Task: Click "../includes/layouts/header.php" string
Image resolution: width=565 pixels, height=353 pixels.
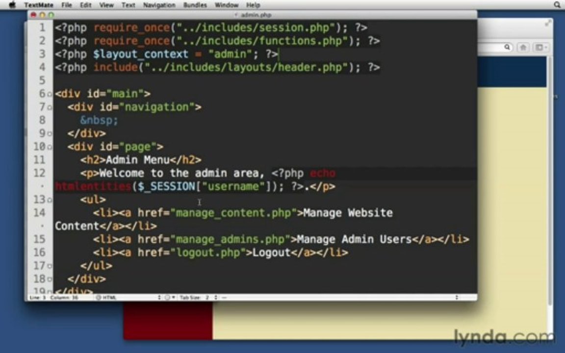Action: pos(246,68)
